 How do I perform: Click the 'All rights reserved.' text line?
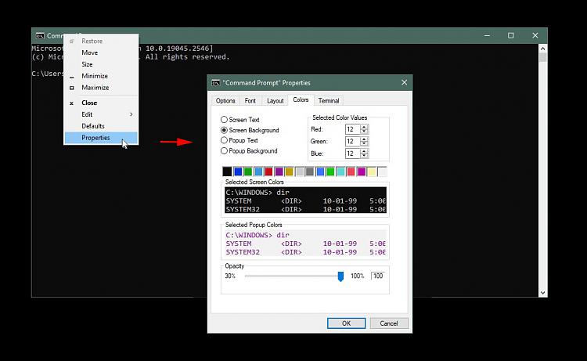(x=187, y=57)
